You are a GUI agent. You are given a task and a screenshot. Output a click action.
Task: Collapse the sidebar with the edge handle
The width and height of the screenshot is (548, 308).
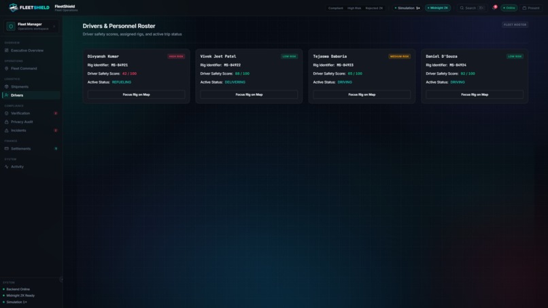click(61, 279)
